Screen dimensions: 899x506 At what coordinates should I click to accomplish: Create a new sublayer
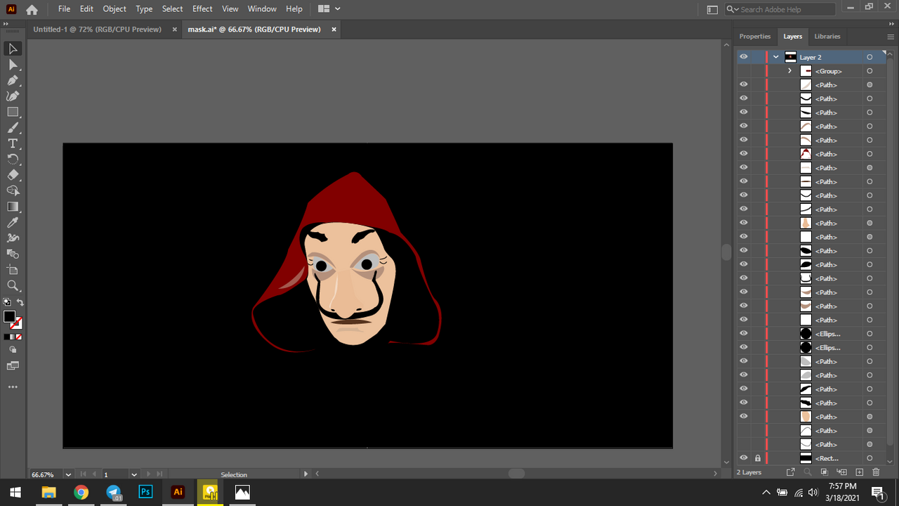pos(841,472)
